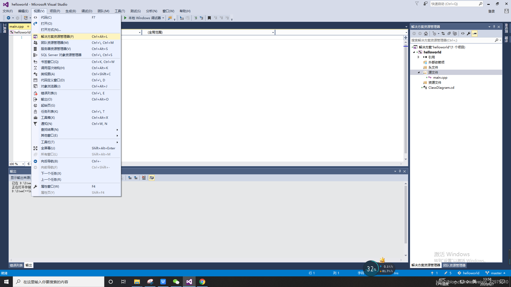Expand 其他窗口 submenu
Screen dimensions: 511x287
tap(76, 136)
